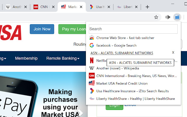Switch to the Usa Healthcare tab

point(99,7)
